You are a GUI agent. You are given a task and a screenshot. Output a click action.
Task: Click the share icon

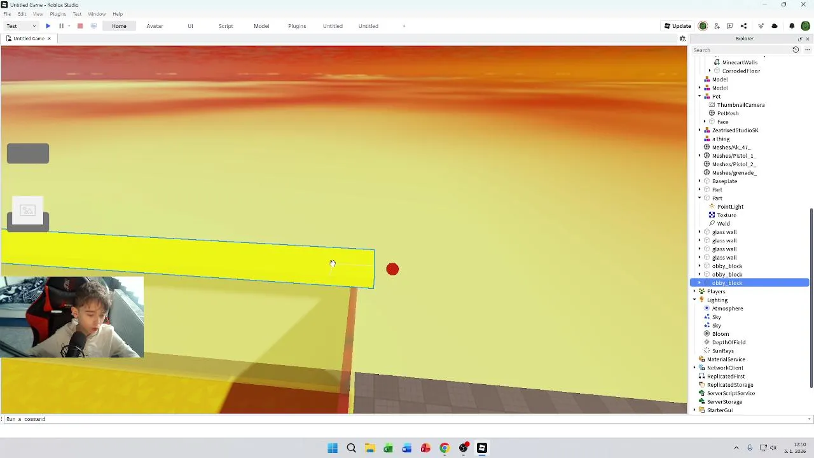click(x=743, y=26)
